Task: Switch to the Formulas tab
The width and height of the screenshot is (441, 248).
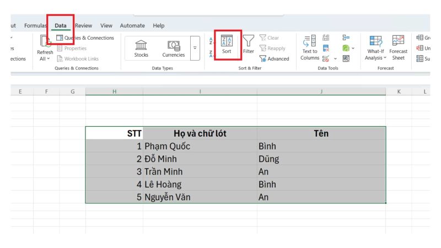Action: coord(35,25)
